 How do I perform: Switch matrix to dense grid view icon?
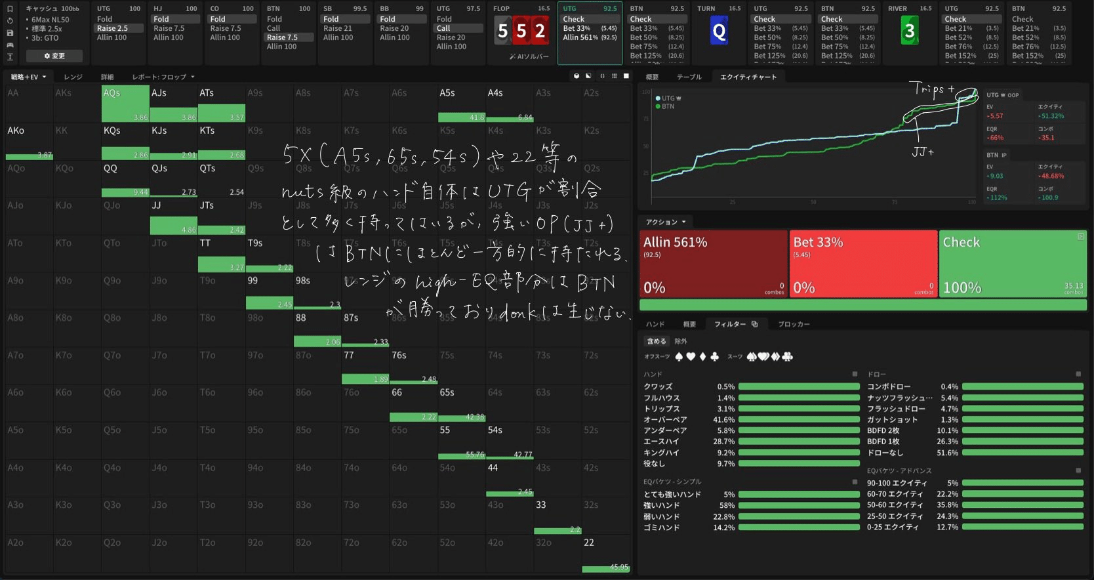tap(614, 76)
